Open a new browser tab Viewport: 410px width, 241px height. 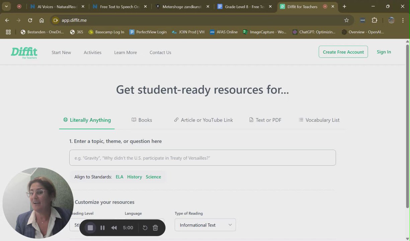click(344, 6)
